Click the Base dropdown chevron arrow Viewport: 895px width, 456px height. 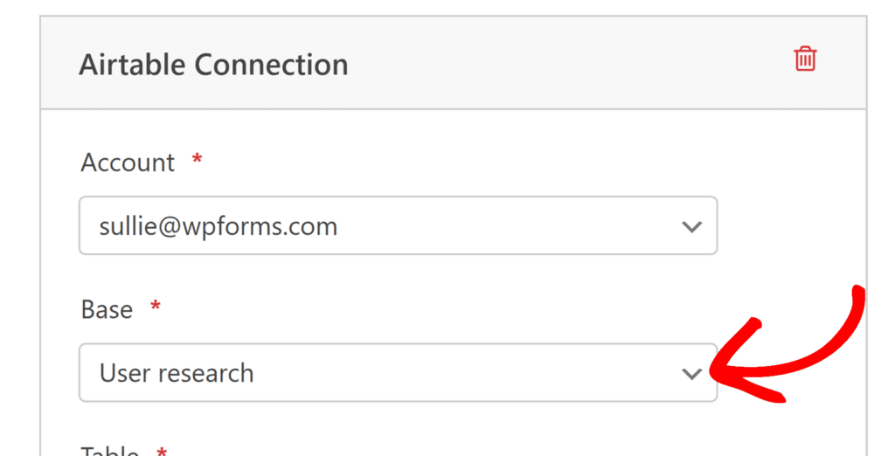tap(691, 374)
